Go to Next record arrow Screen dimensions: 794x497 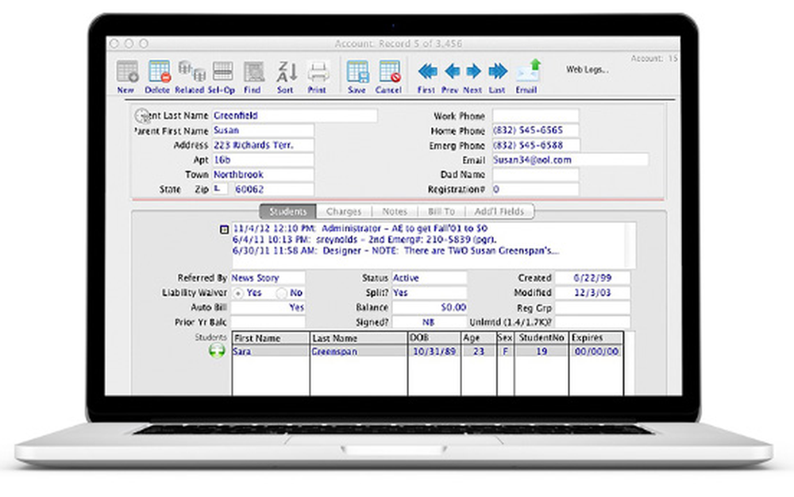[x=473, y=72]
